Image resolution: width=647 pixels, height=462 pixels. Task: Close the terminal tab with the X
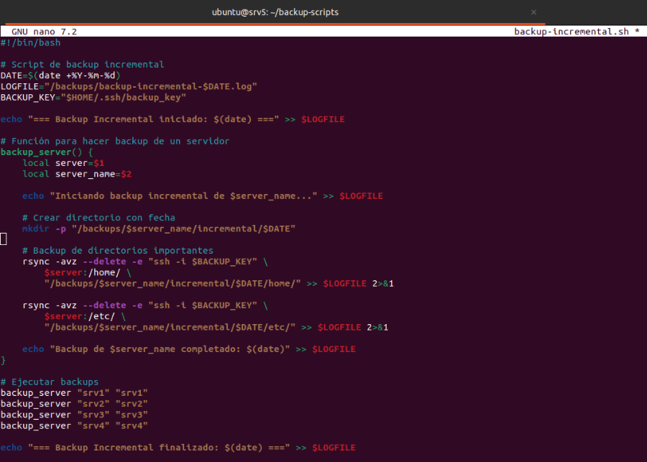(x=533, y=12)
